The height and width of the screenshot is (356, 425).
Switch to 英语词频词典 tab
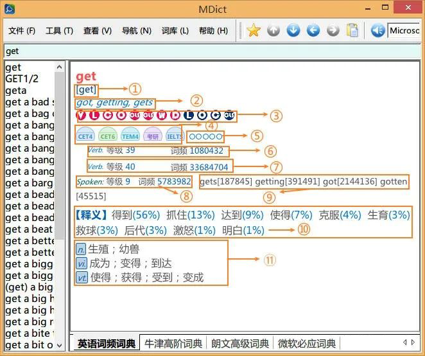coord(107,344)
